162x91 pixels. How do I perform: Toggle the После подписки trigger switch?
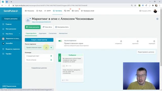60,41
